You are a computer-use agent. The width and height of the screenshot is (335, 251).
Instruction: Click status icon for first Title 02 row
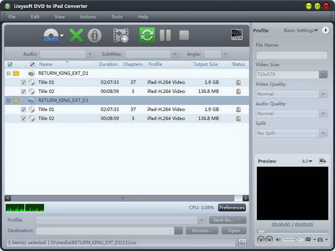[x=239, y=91]
